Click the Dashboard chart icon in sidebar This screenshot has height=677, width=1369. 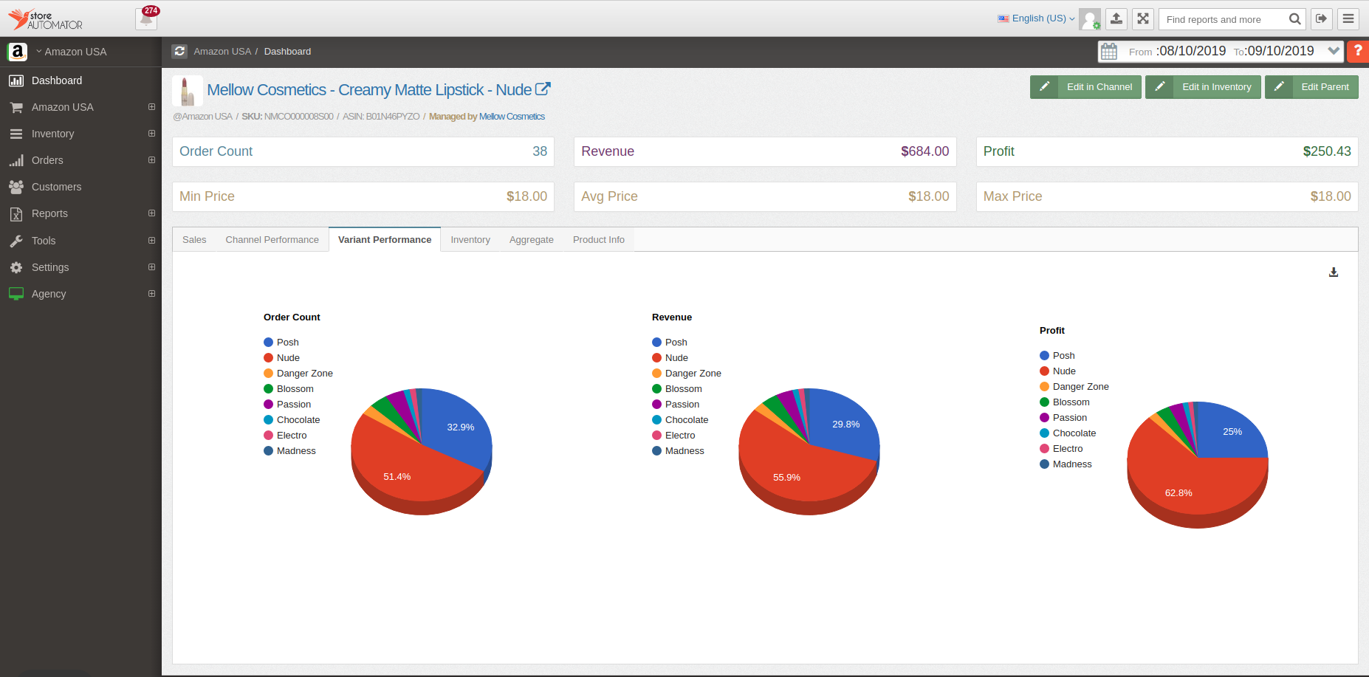(16, 80)
